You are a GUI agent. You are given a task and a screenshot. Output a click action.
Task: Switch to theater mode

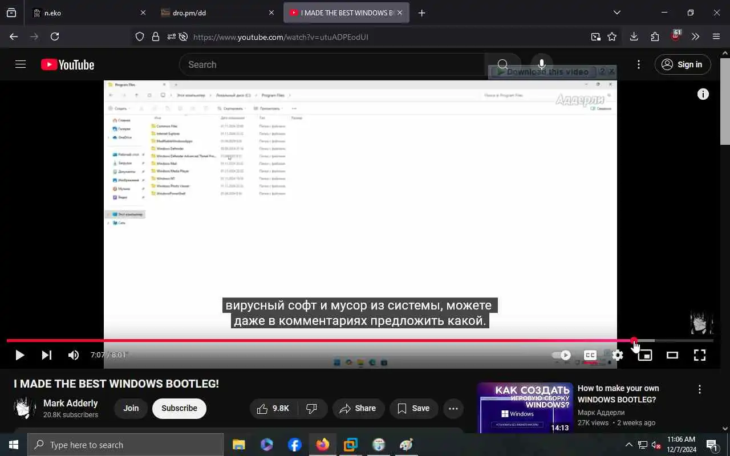(672, 355)
